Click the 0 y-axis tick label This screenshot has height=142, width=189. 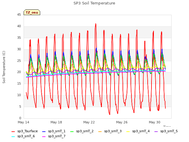20,118
